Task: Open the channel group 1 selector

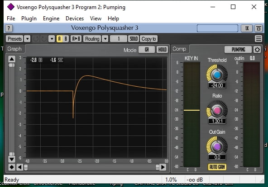Action: (119, 39)
